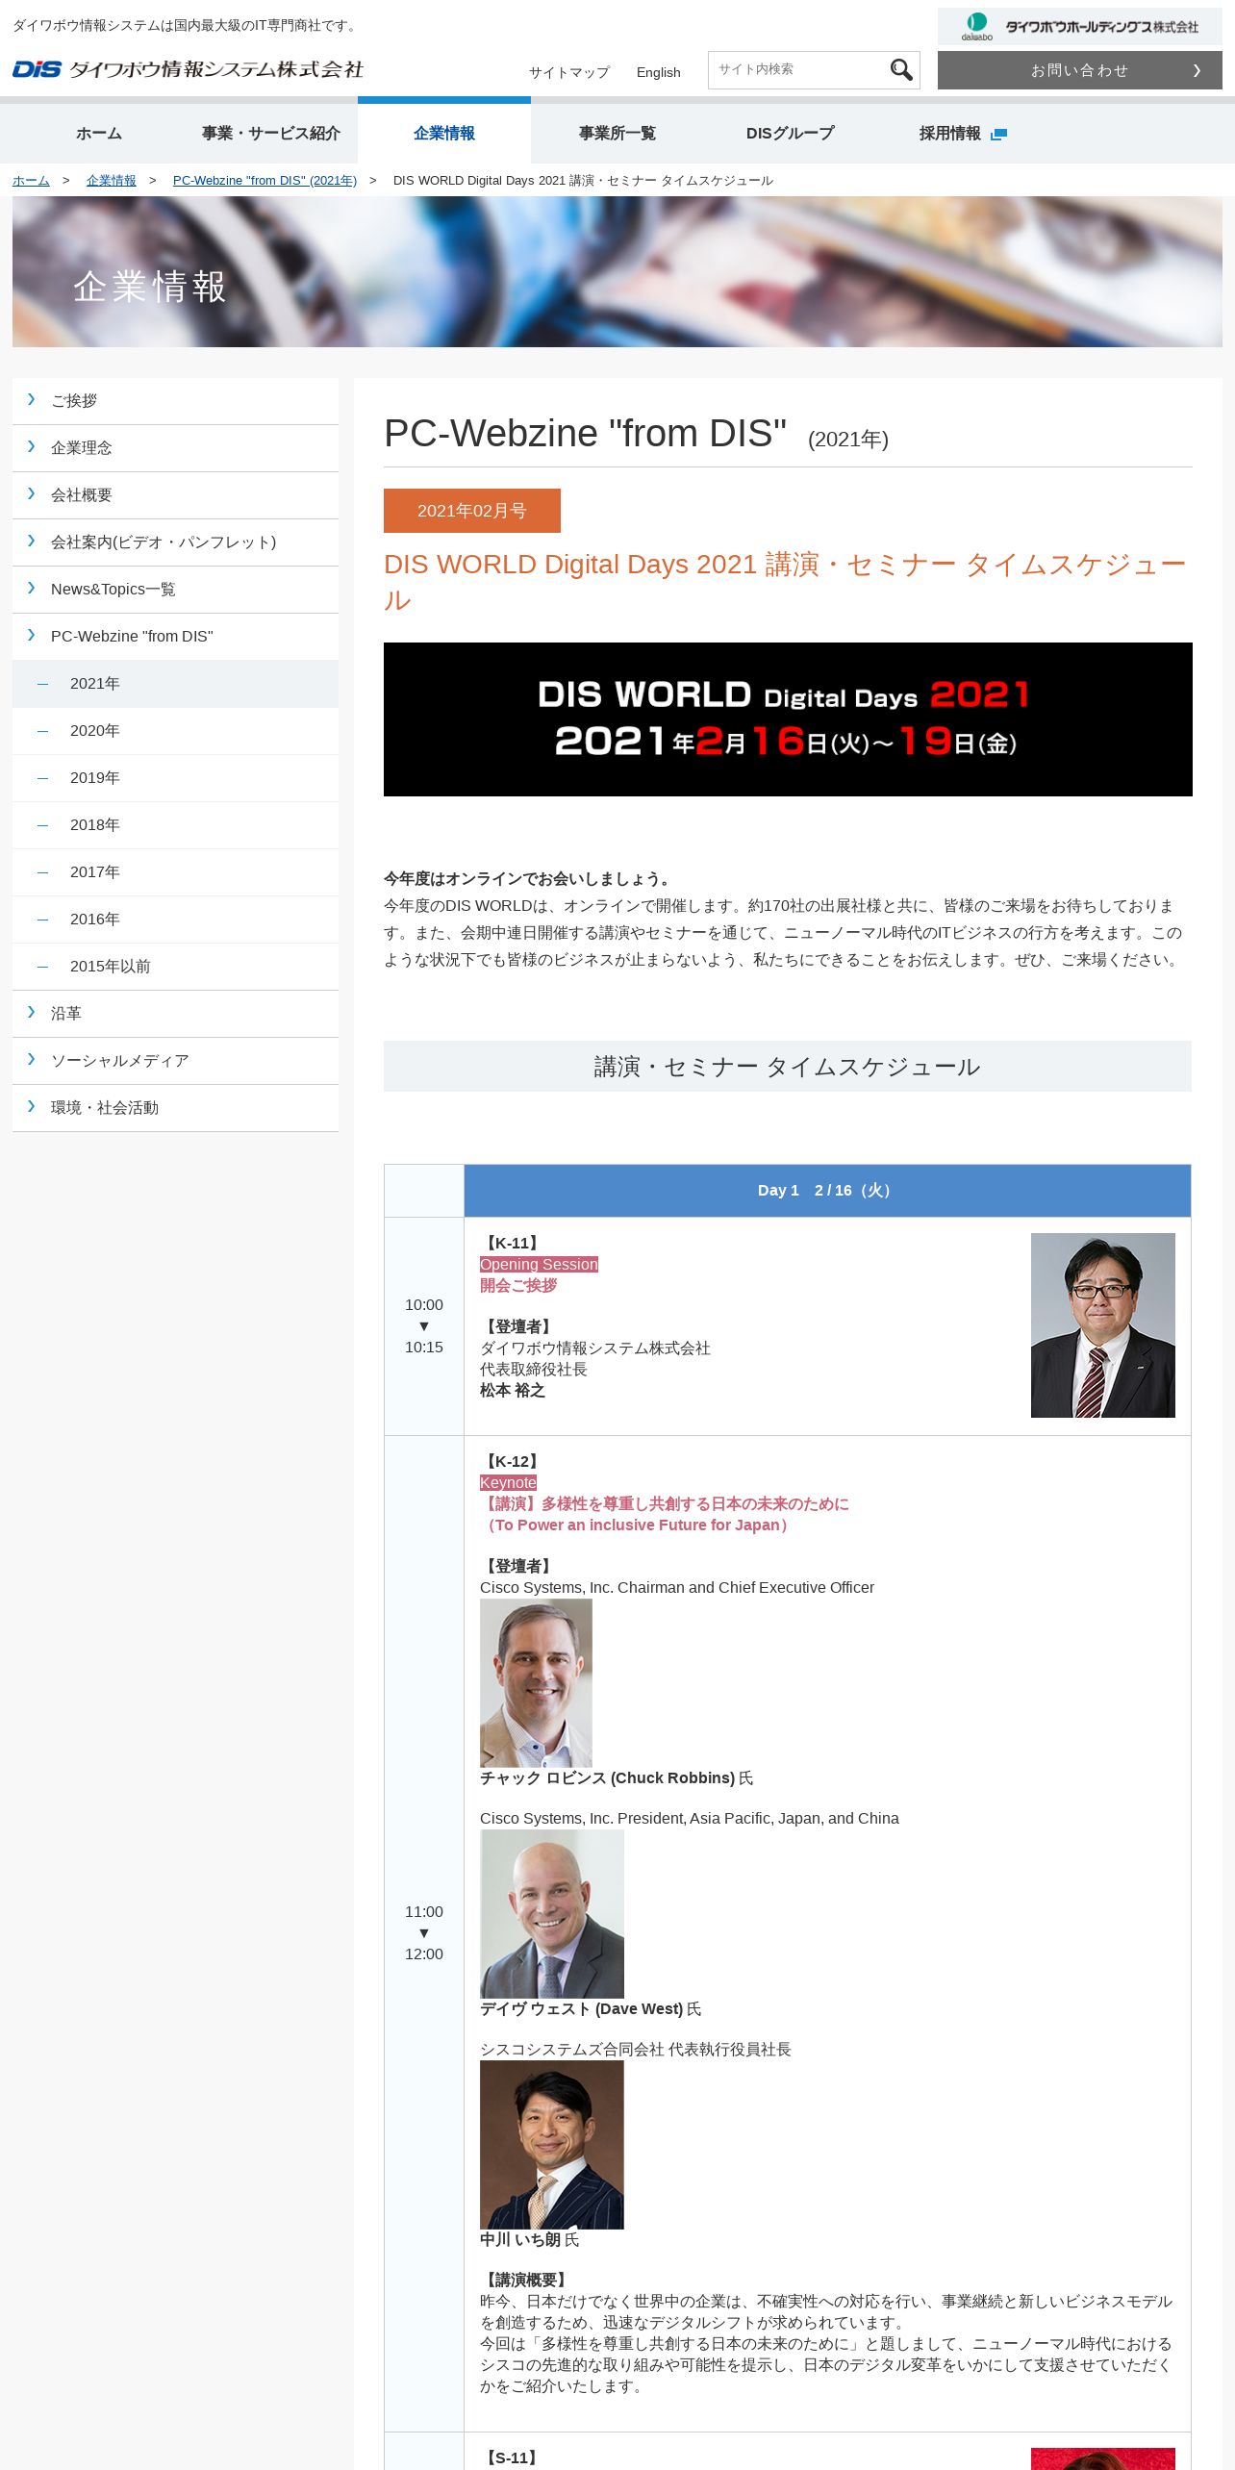Open ソーシャルメディア in sidebar

pyautogui.click(x=175, y=1061)
